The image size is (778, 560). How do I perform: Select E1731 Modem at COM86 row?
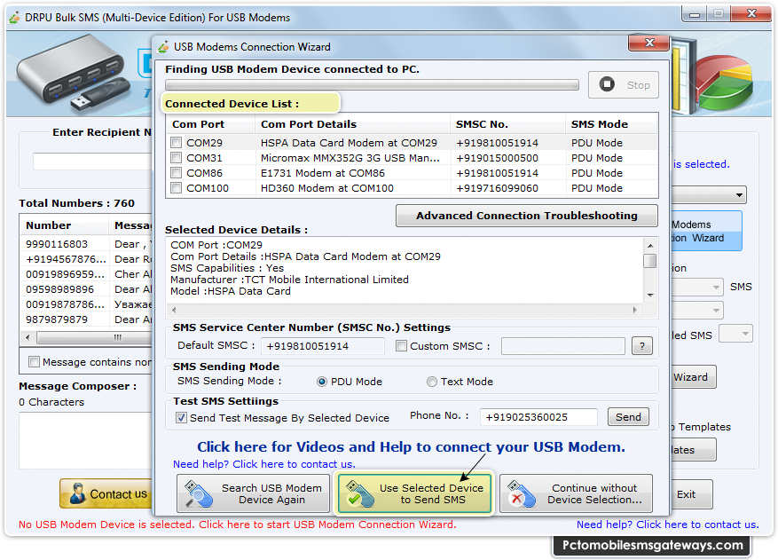[412, 173]
